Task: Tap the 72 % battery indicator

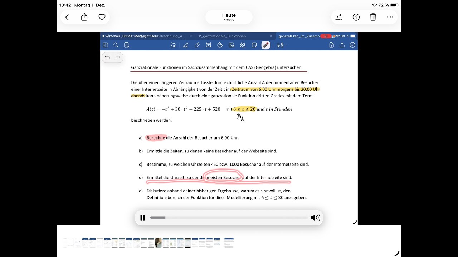Action: point(389,5)
